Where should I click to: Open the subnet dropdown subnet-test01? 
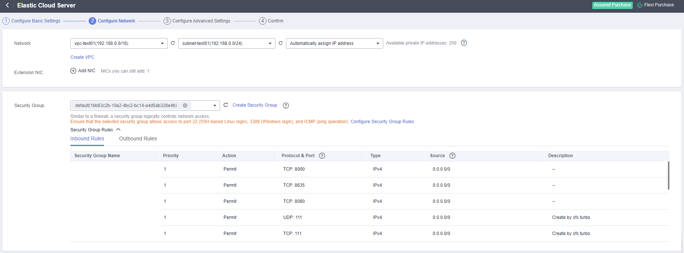pos(227,43)
